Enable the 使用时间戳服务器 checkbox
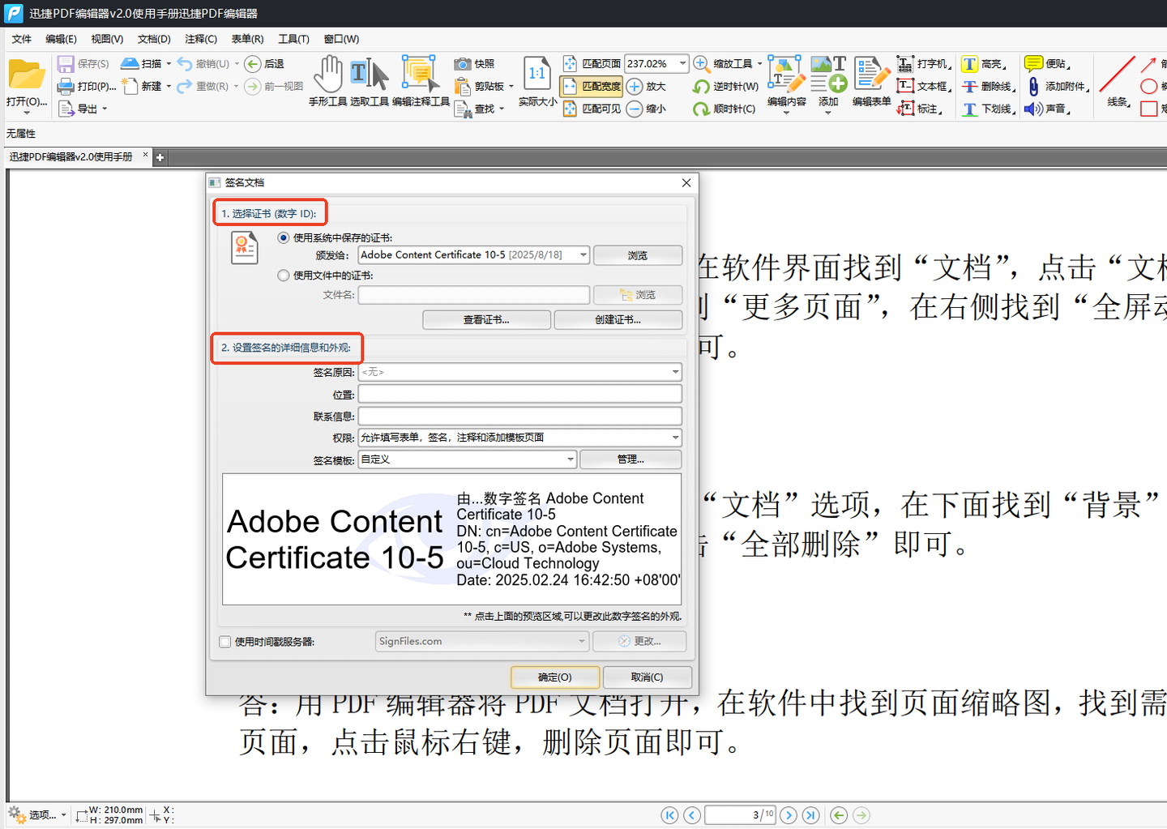Screen dimensions: 1167x829 [x=225, y=642]
